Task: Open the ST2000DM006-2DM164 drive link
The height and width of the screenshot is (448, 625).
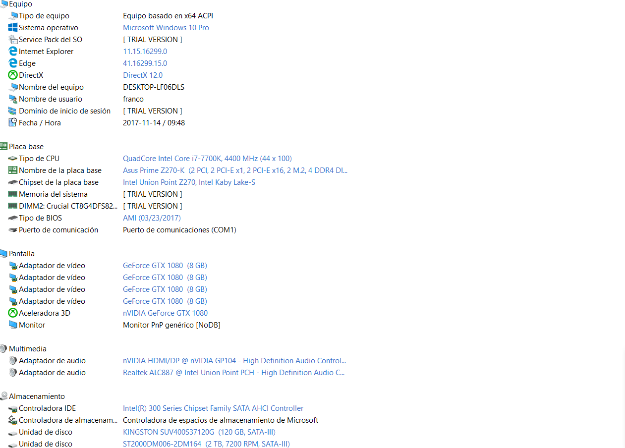Action: click(206, 444)
